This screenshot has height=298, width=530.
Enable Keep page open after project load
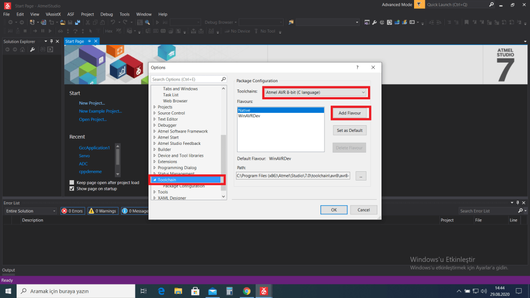pos(72,183)
